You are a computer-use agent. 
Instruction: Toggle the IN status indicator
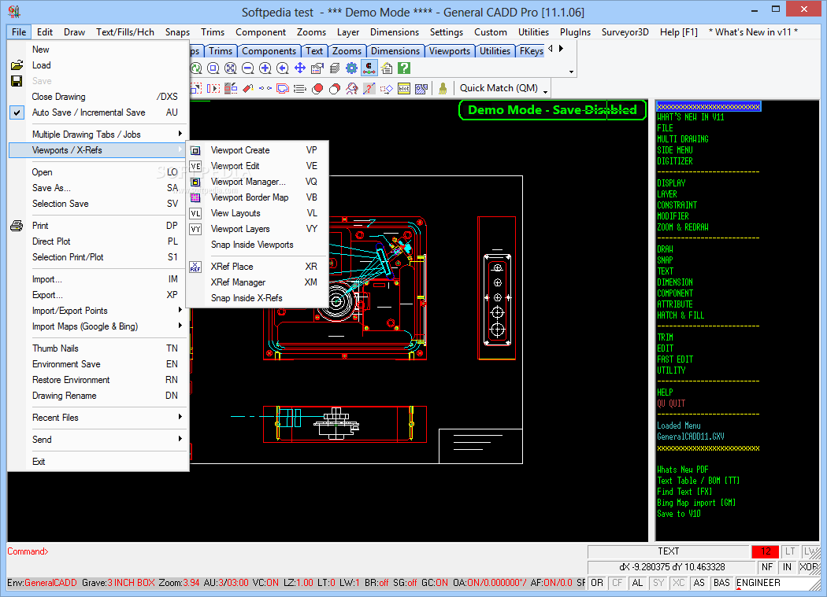[x=787, y=567]
